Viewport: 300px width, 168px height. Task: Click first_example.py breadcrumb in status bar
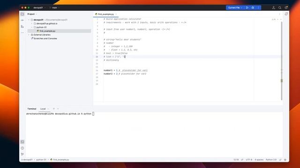(60, 160)
